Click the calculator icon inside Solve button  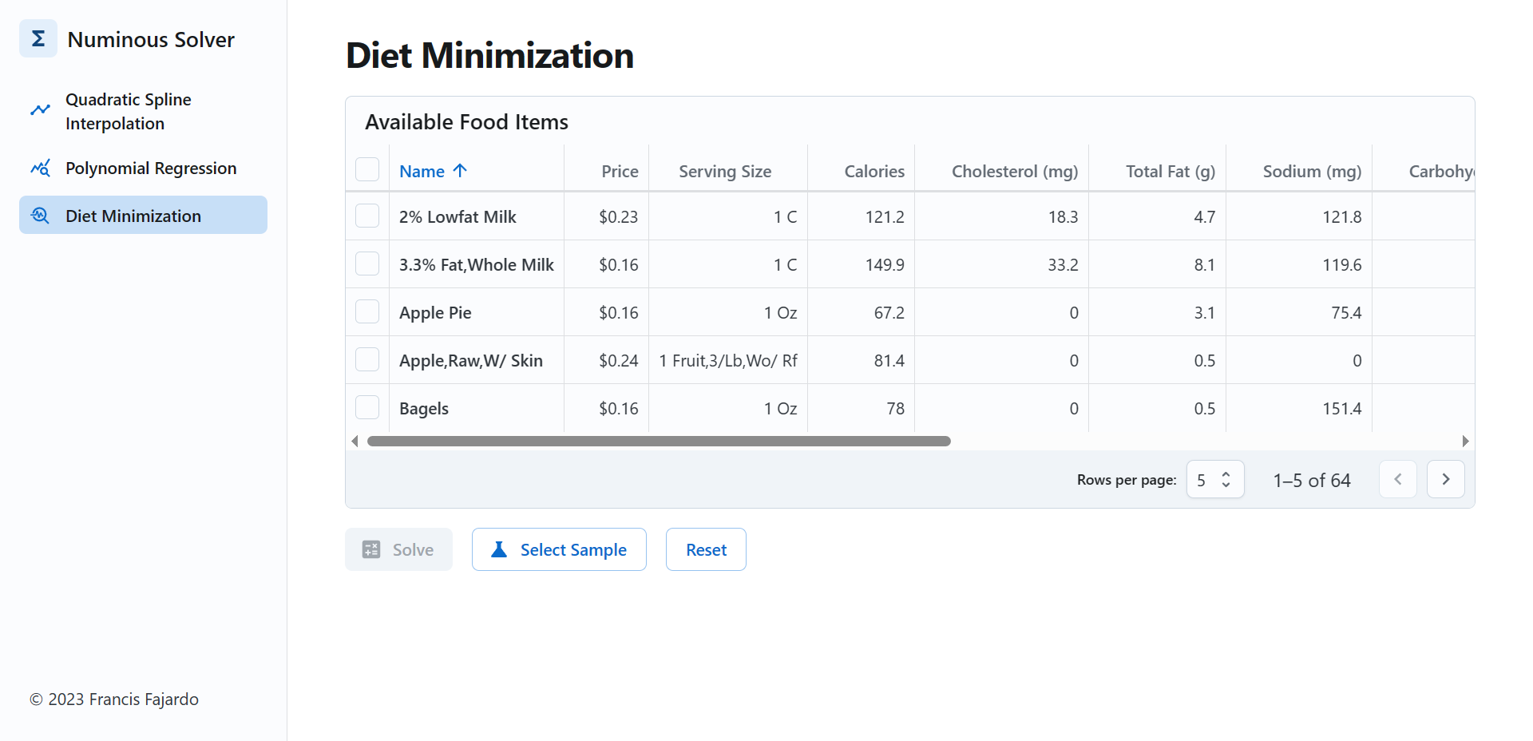370,549
